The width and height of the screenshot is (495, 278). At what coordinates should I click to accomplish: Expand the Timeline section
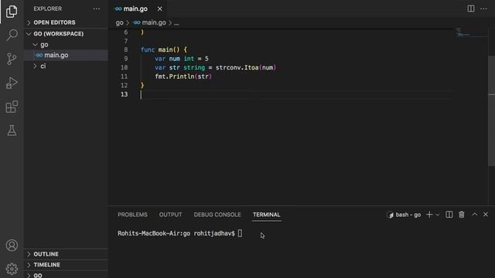pos(66,265)
